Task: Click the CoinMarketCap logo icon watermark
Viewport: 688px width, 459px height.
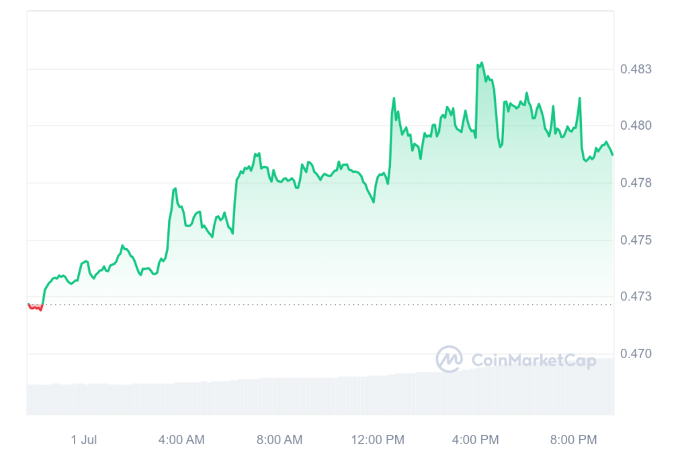Action: tap(449, 359)
